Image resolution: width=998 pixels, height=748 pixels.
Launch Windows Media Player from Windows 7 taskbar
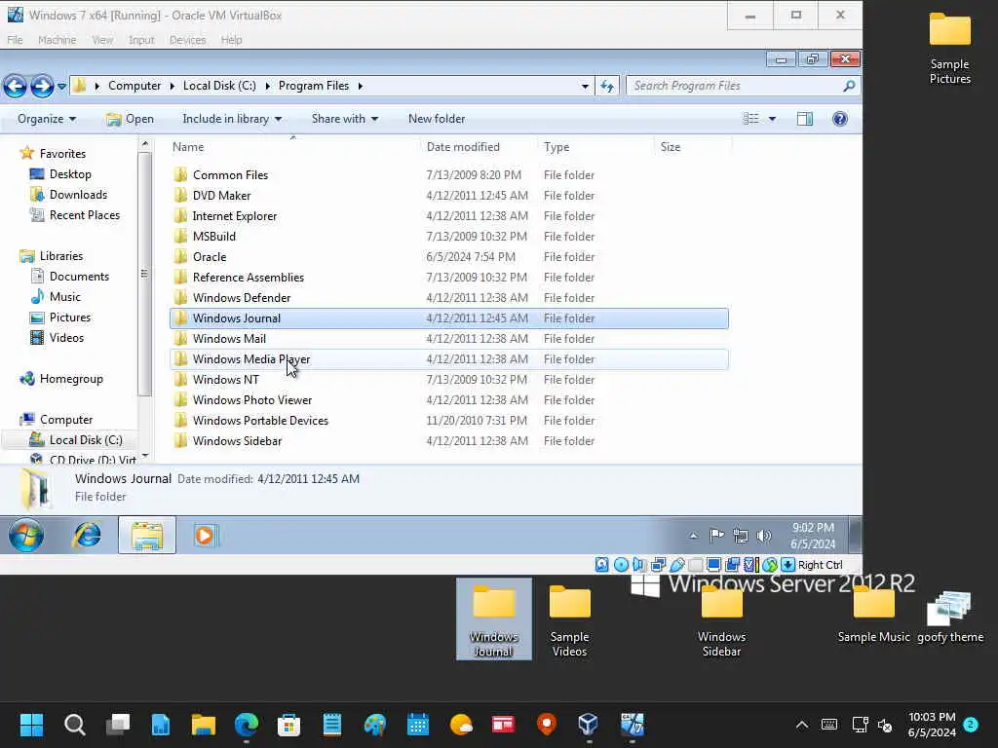tap(205, 536)
